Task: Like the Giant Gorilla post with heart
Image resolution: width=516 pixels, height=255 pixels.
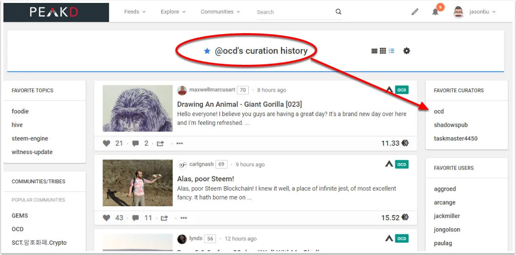Action: 107,143
